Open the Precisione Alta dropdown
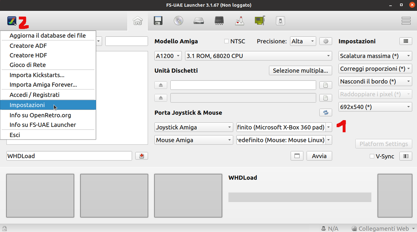Screen dimensions: 417x232 click(303, 41)
